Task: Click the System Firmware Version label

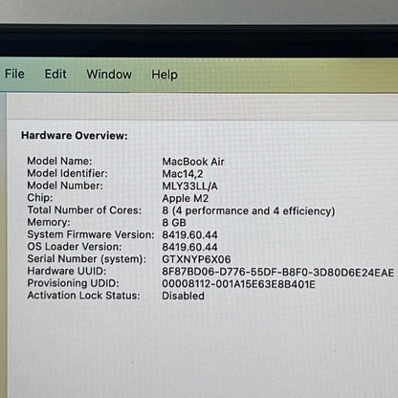Action: (91, 234)
